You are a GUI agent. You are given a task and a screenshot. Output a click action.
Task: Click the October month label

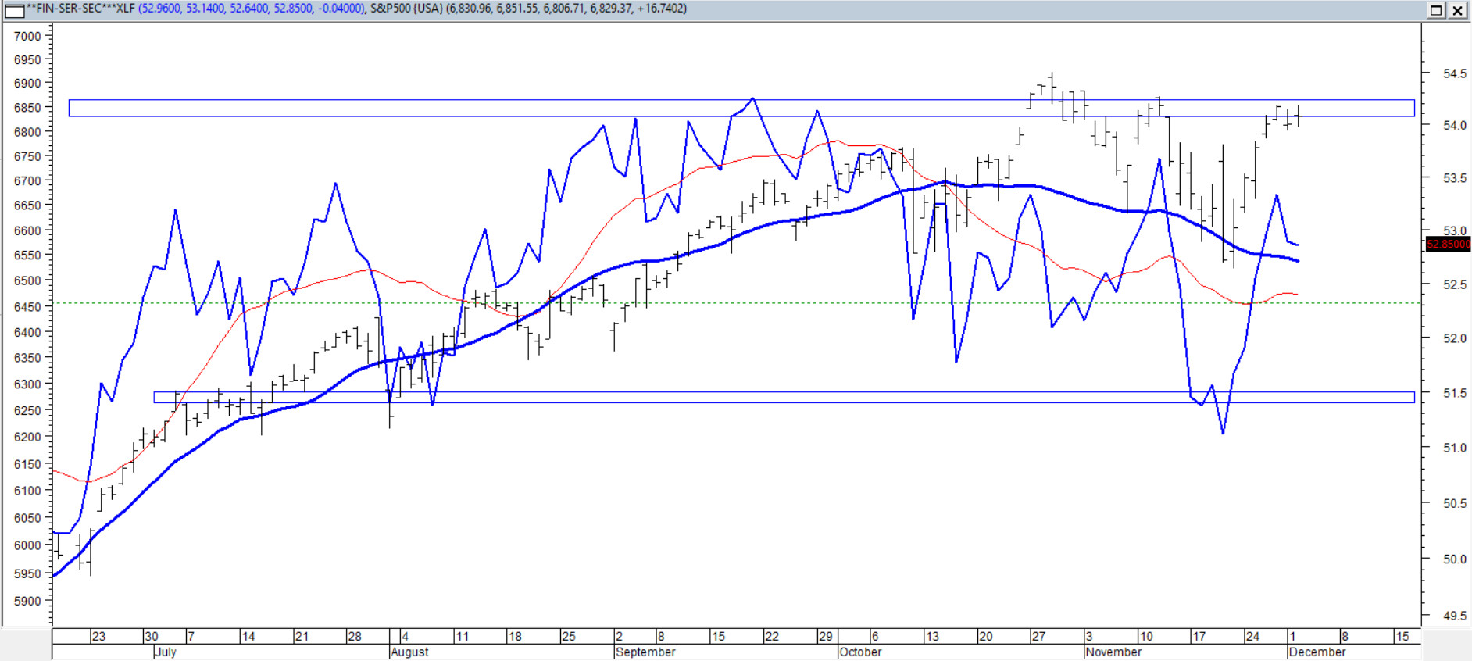(860, 652)
